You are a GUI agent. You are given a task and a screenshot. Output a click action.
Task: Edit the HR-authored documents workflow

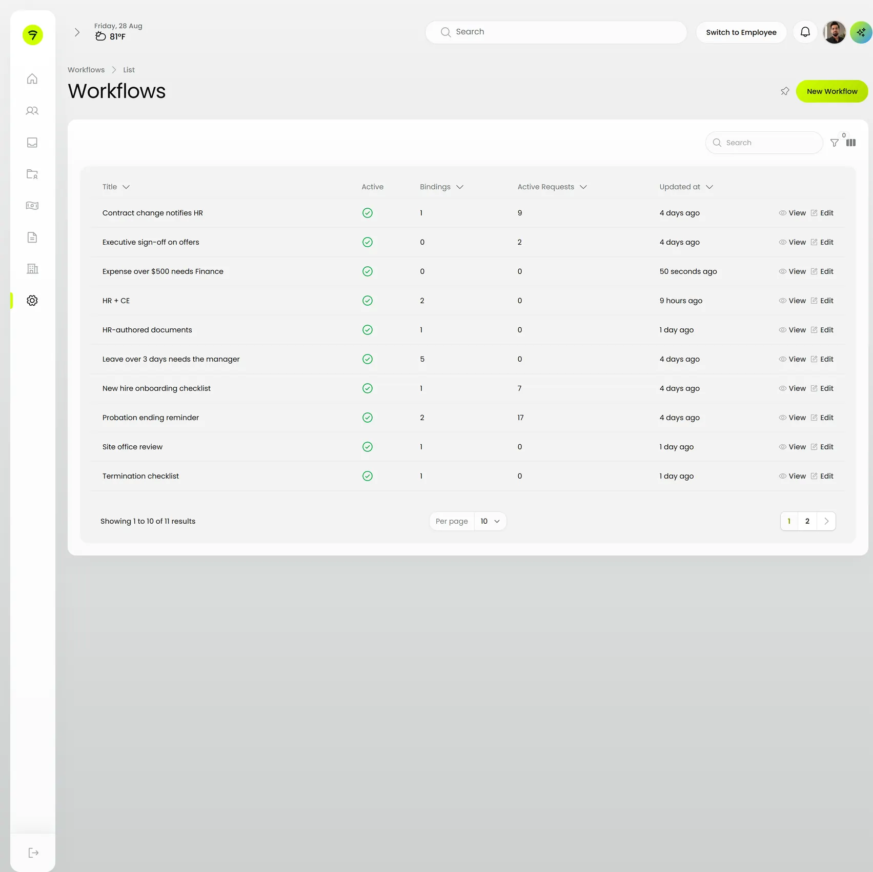click(822, 330)
